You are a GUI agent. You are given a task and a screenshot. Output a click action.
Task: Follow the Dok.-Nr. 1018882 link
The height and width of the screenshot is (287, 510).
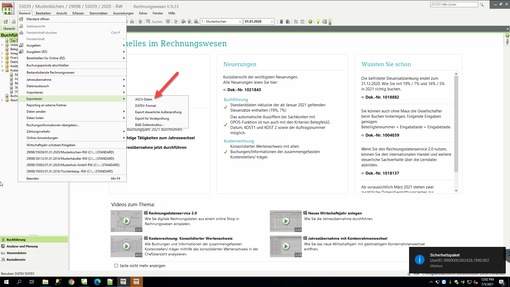point(382,97)
